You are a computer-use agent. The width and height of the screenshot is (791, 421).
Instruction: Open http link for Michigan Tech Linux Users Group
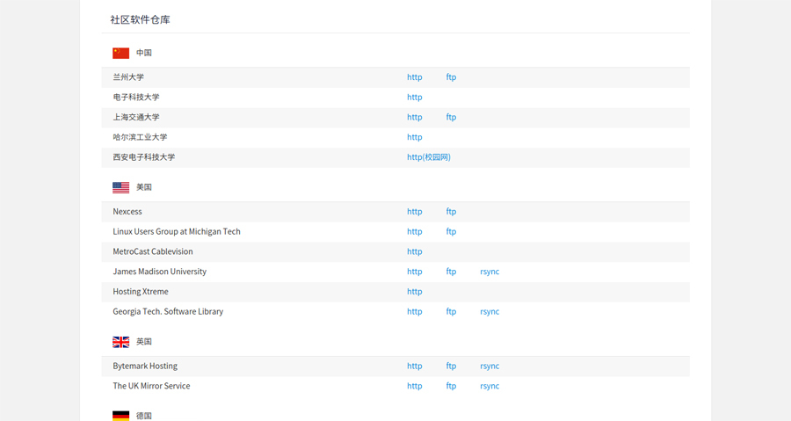click(415, 231)
